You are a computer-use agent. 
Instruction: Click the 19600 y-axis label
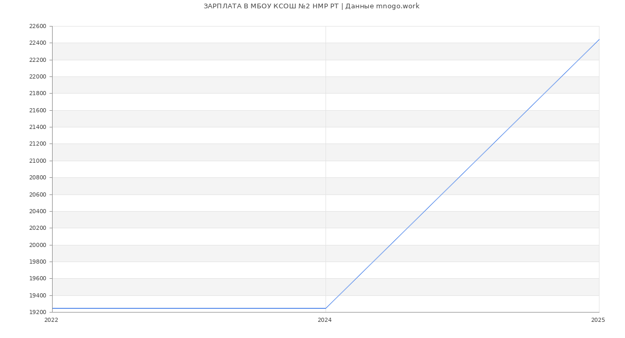tap(37, 279)
